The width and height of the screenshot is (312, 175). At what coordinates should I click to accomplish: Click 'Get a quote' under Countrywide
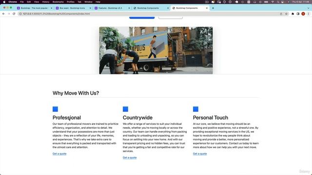click(130, 157)
